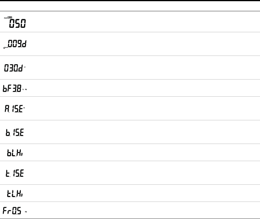Viewport: 260px width, 219px height.
Task: Click the V unit beside 030.d
Action: 25,67
